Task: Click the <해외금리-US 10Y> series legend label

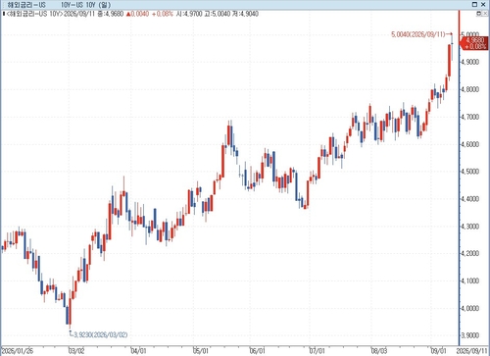Action: pos(34,14)
